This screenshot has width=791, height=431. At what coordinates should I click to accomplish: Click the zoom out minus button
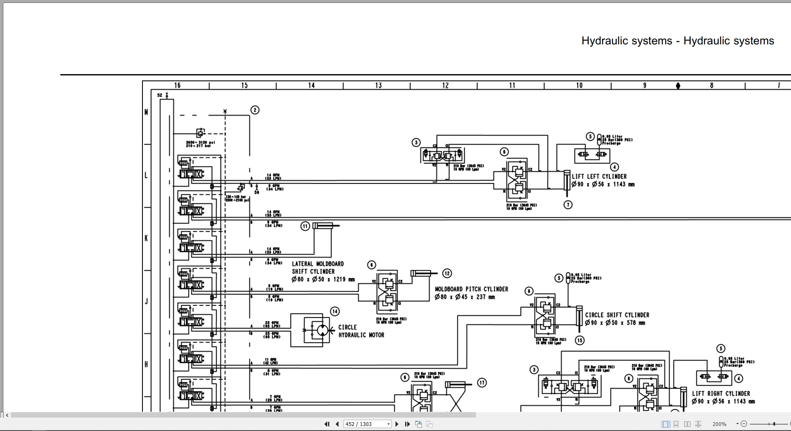(744, 424)
